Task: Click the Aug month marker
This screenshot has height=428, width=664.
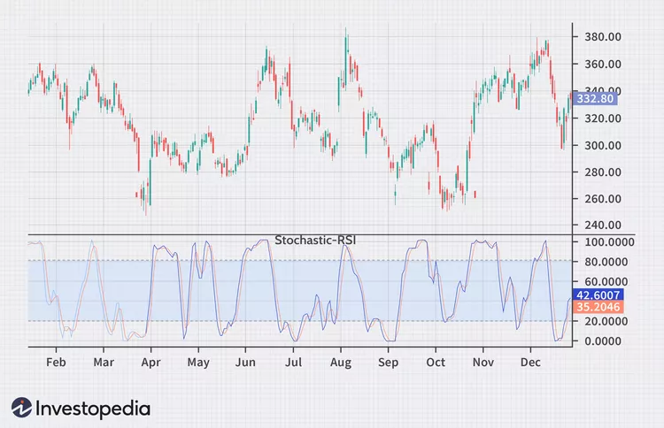Action: (x=341, y=363)
